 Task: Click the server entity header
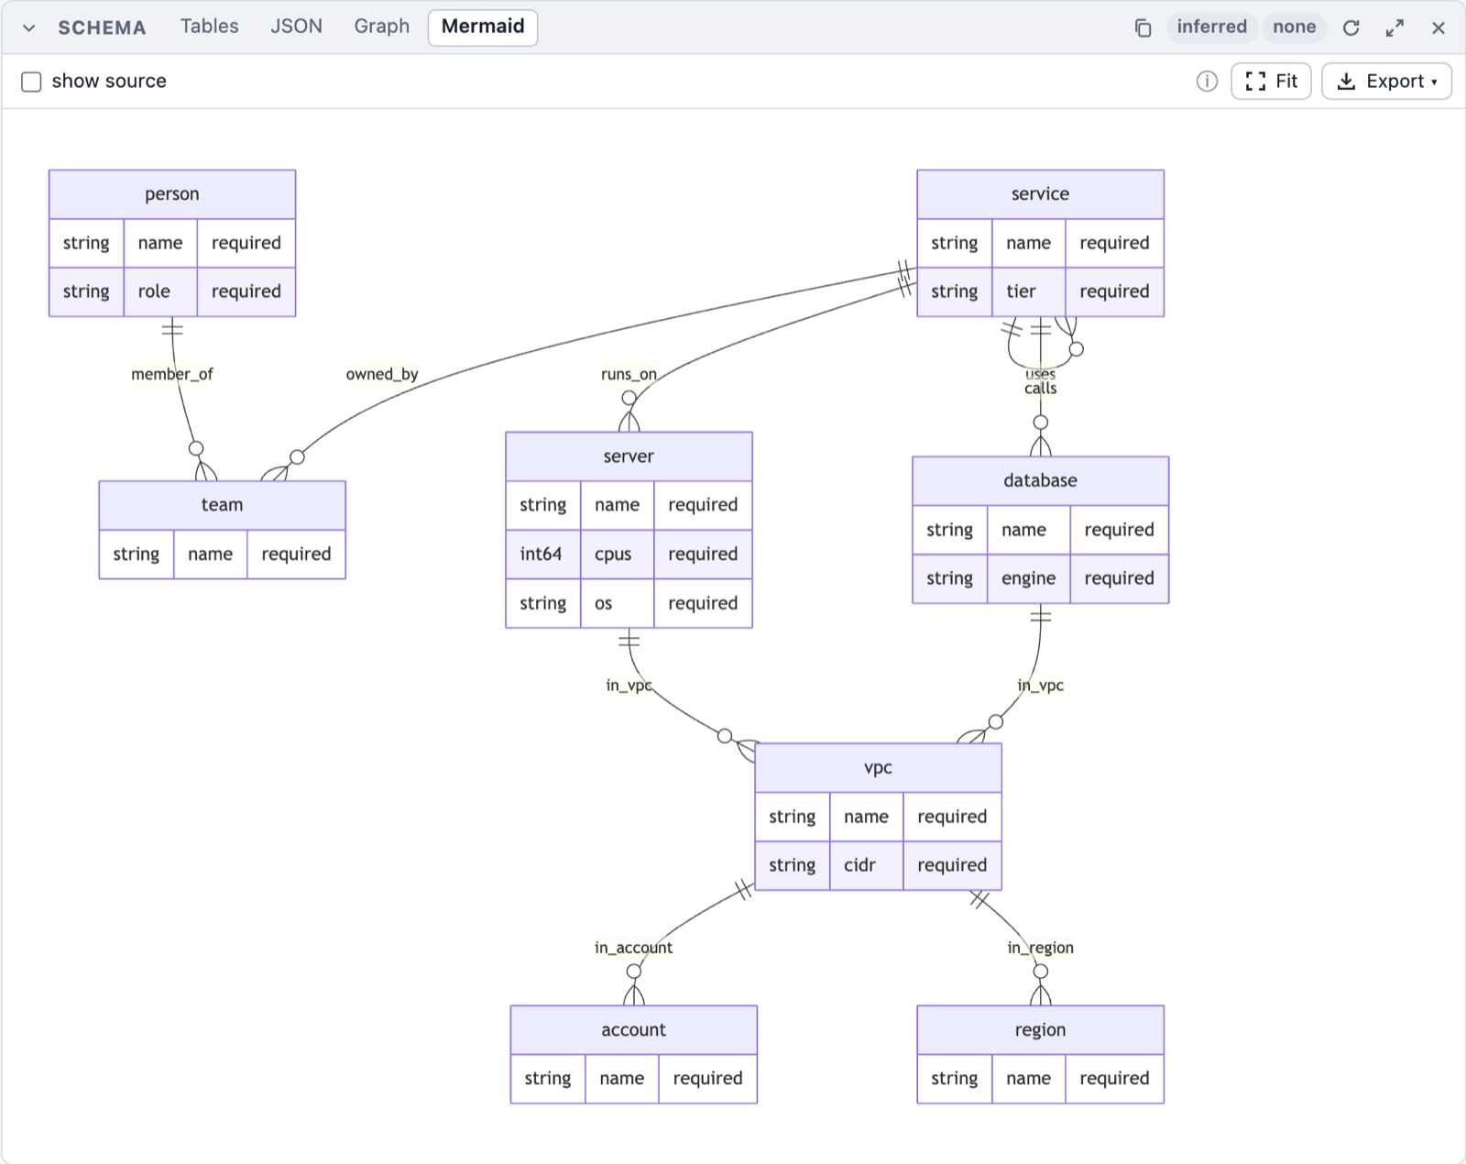[x=629, y=456]
